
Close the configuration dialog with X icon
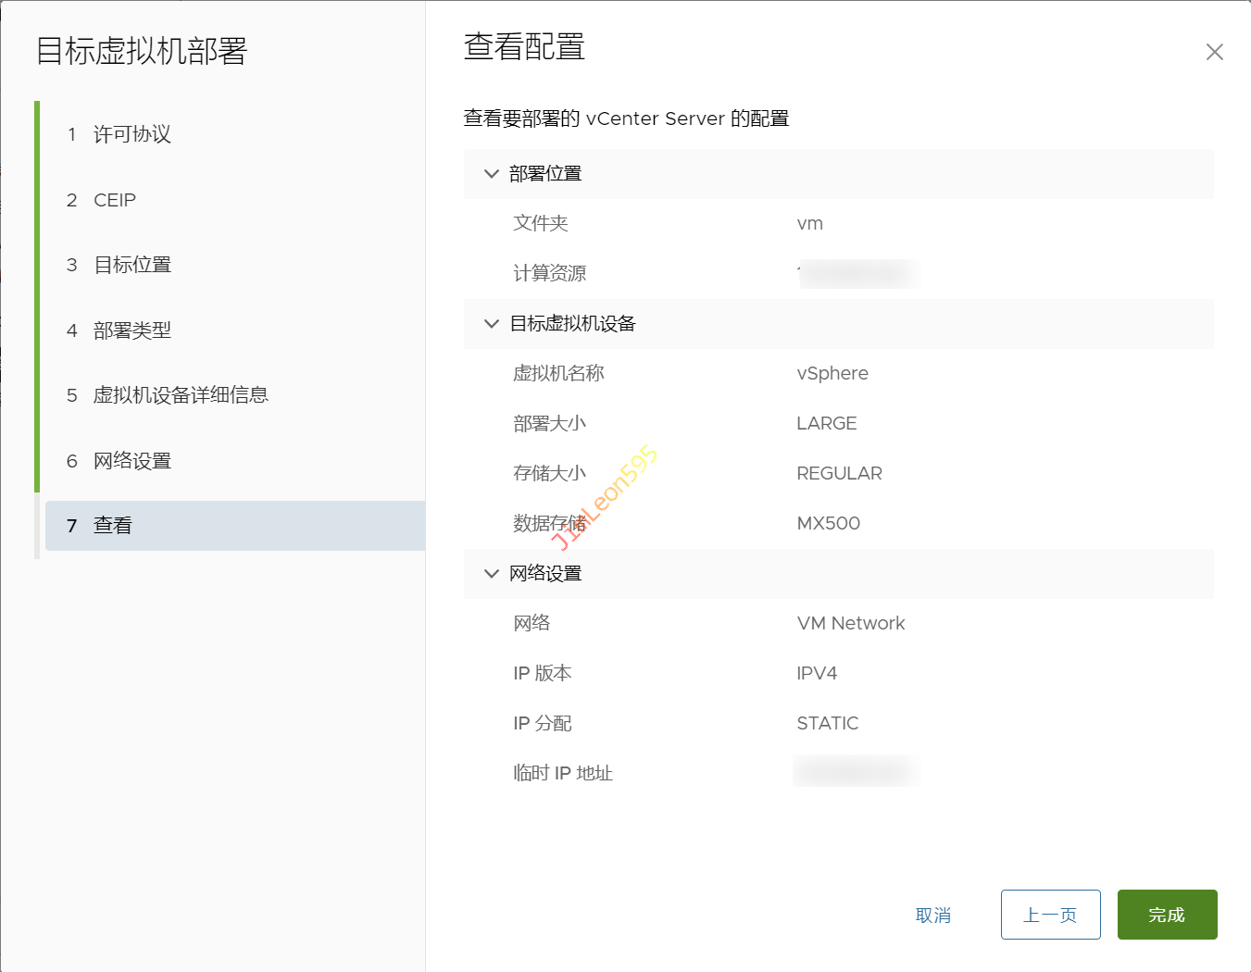point(1214,52)
